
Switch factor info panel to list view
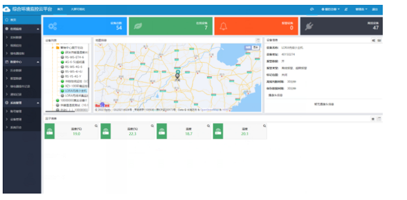(x=373, y=119)
